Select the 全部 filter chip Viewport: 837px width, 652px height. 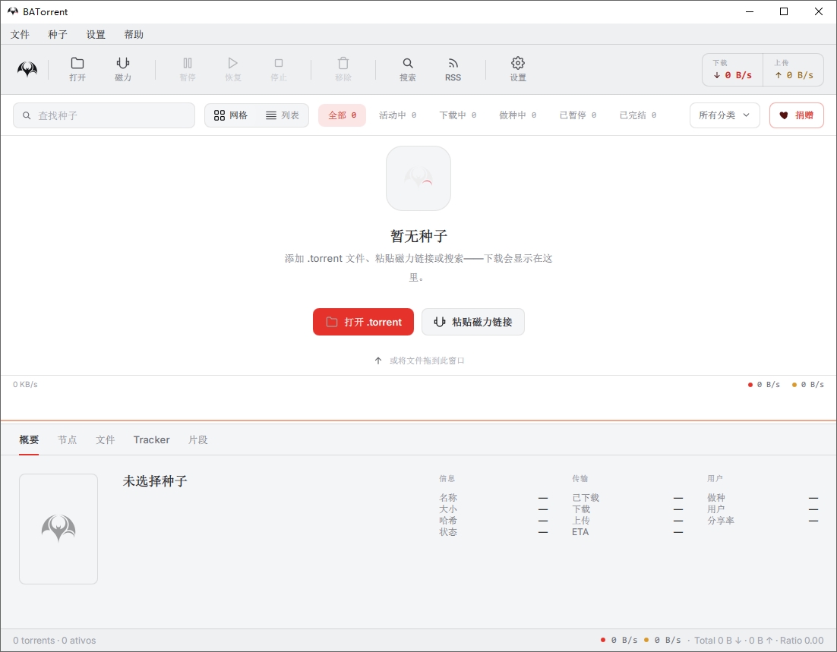coord(342,115)
